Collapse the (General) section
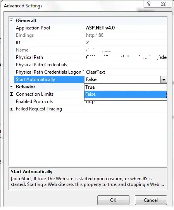The image size is (174, 210). point(12,21)
